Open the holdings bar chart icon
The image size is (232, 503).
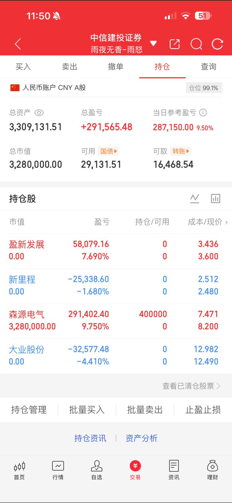click(x=215, y=198)
